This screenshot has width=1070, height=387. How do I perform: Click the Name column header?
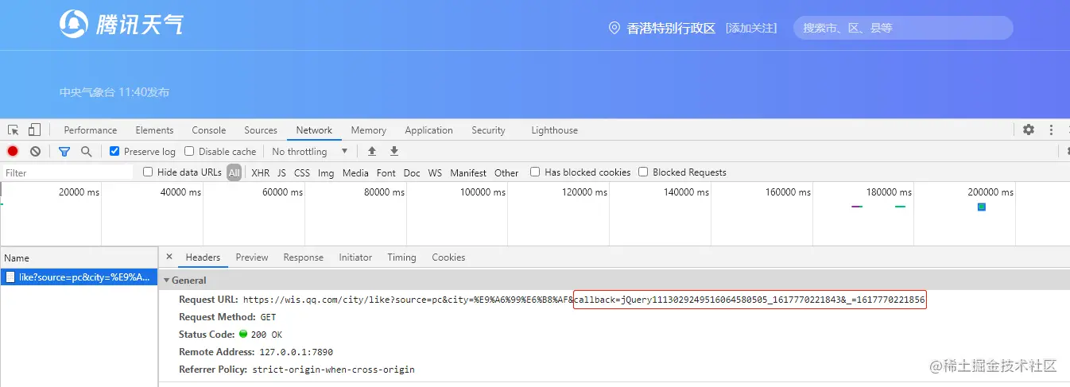[x=79, y=257]
